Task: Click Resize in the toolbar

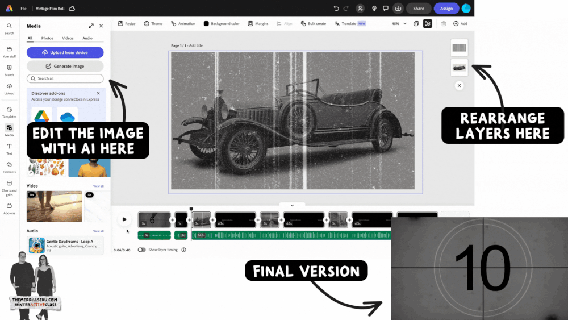Action: click(x=127, y=23)
